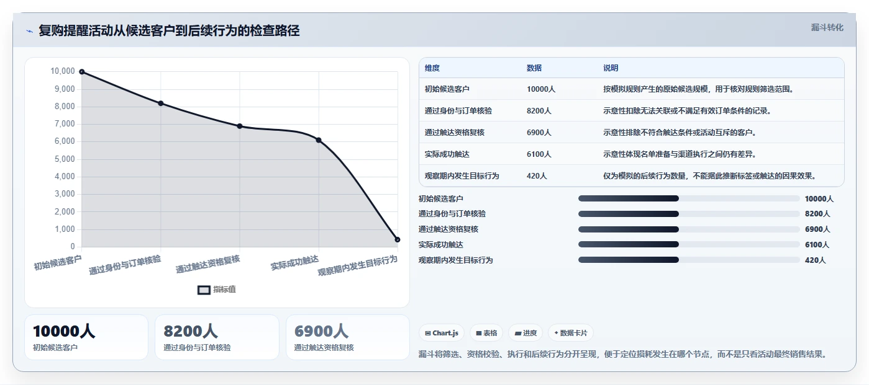Click the footer note starting 漏斗将筛选
869x385 pixels.
(x=623, y=355)
